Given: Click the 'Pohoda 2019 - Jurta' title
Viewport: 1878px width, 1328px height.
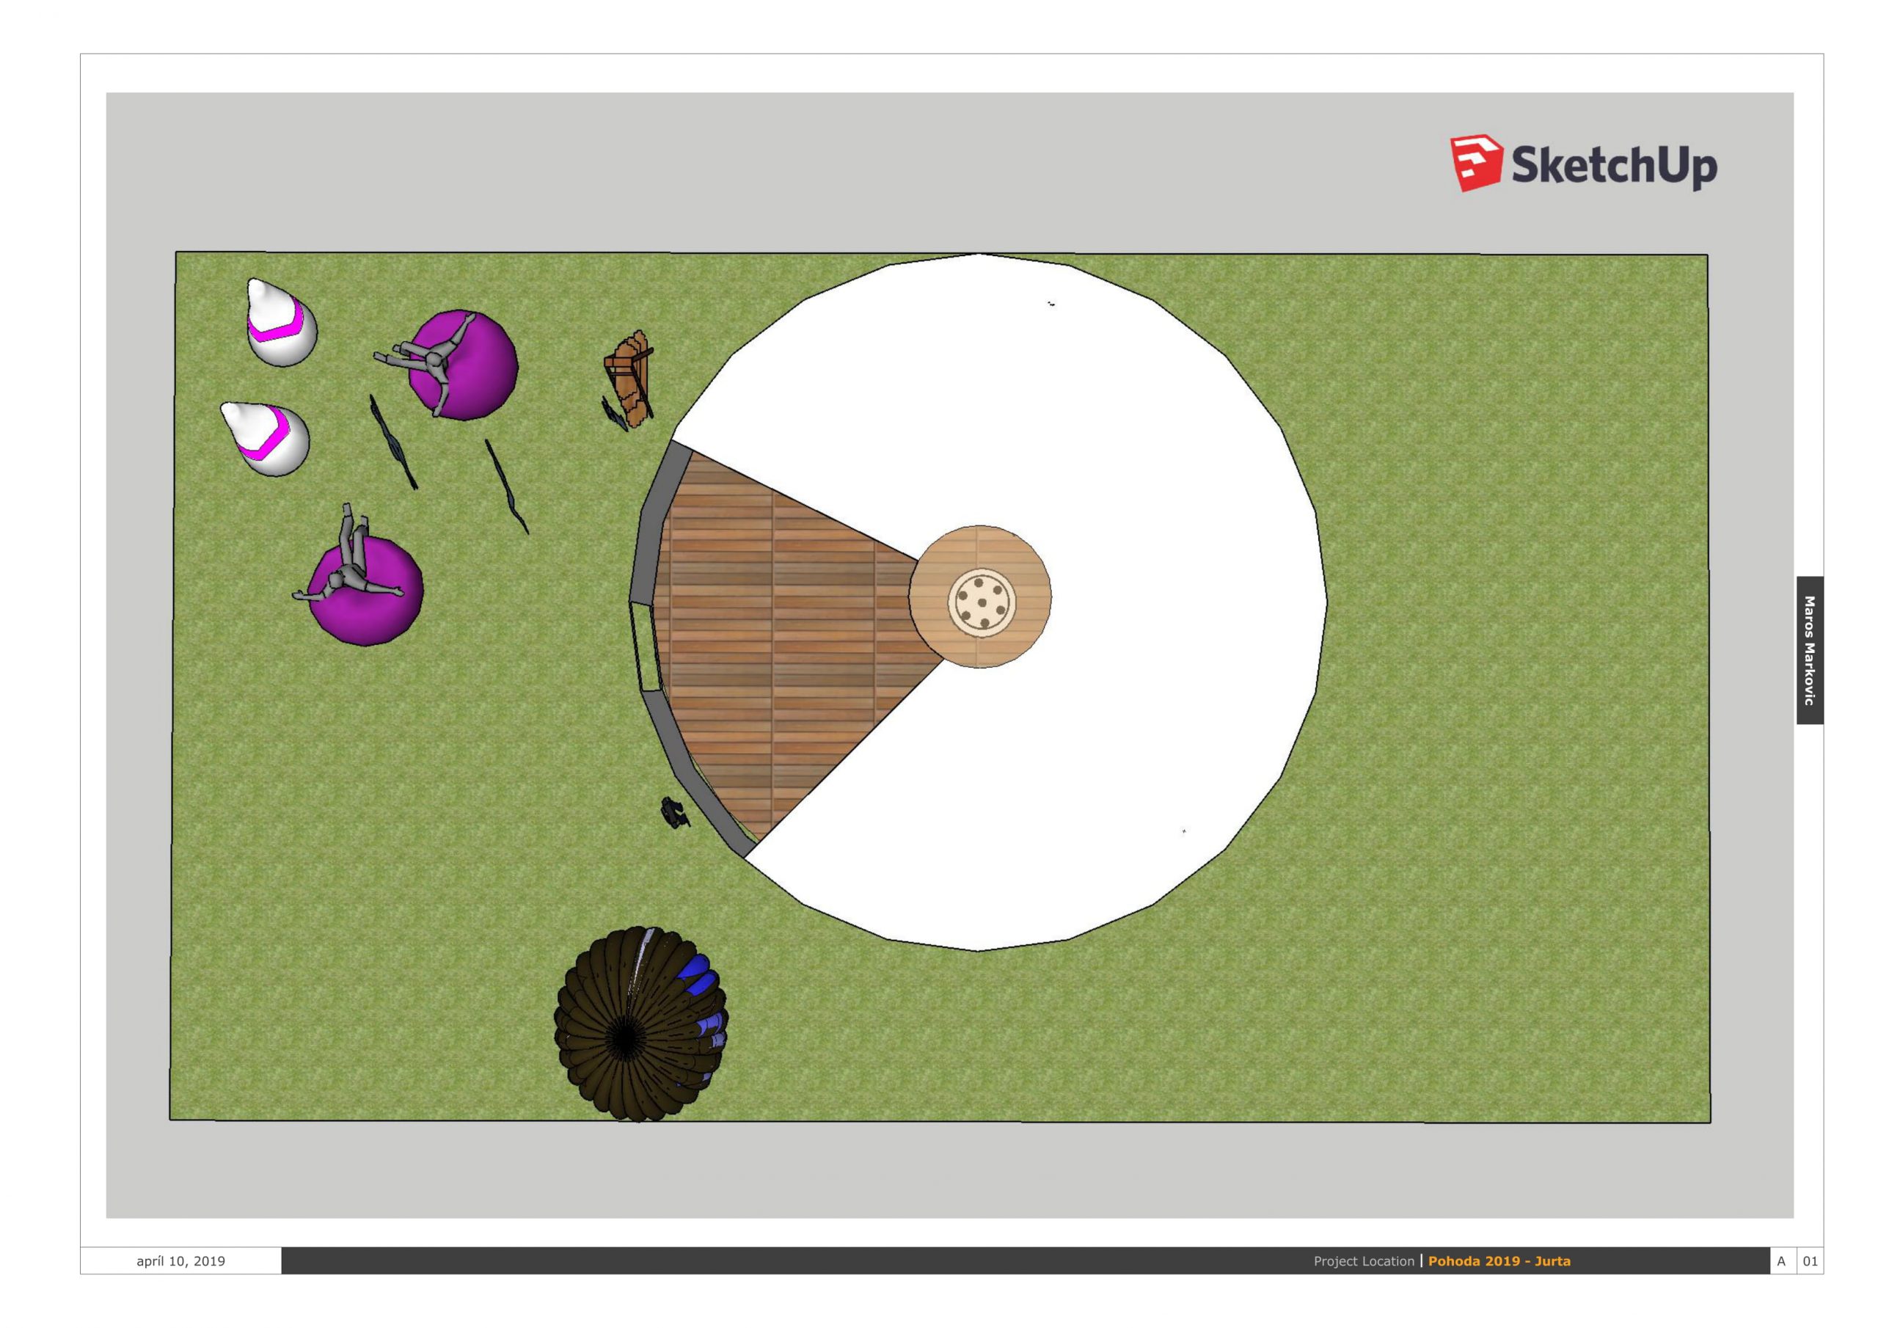Looking at the screenshot, I should tap(1499, 1261).
